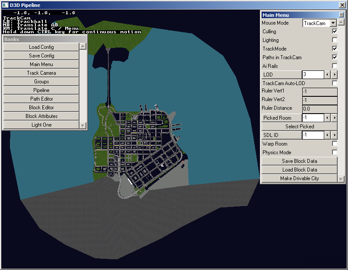Image resolution: width=348 pixels, height=270 pixels.
Task: Banks list scrollbar down arrow
Action: tap(83, 125)
